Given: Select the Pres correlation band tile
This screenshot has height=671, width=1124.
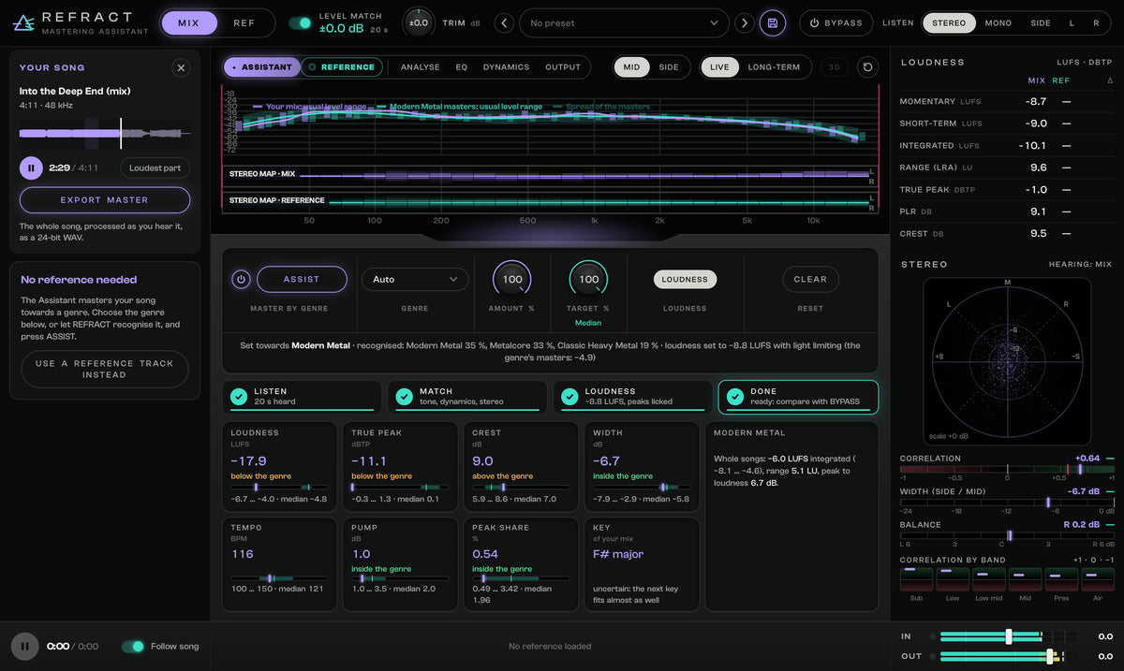Looking at the screenshot, I should click(1061, 578).
